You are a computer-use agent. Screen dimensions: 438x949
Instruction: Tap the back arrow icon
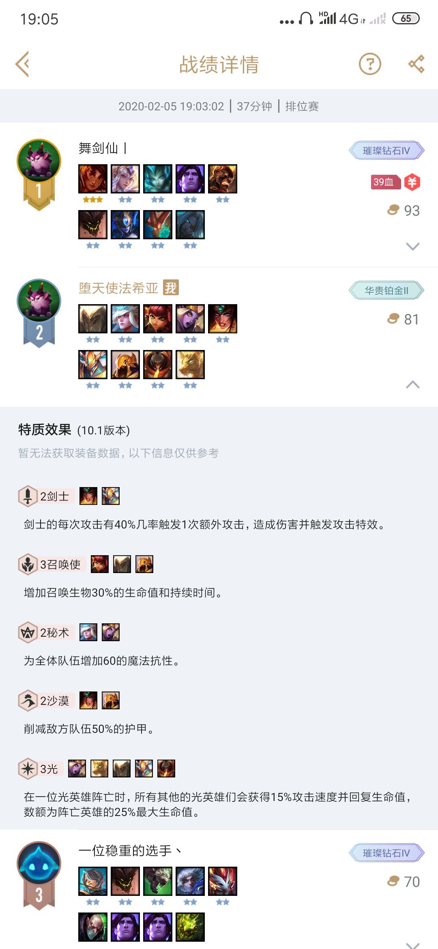(x=23, y=64)
